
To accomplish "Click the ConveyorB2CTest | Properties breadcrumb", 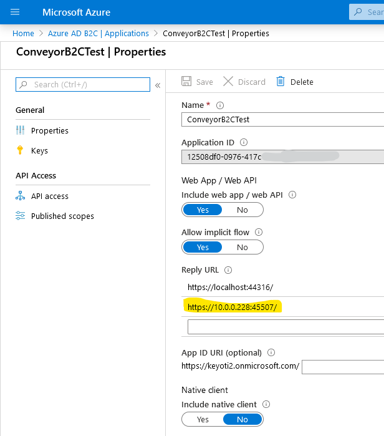I will pos(216,33).
